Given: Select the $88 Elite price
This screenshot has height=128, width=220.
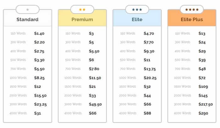Looking at the screenshot, I should click(147, 113).
